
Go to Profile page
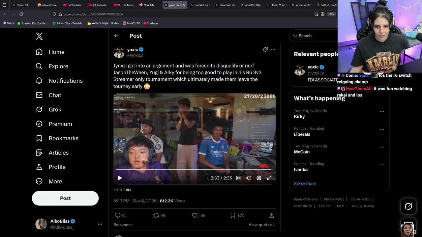(50, 167)
